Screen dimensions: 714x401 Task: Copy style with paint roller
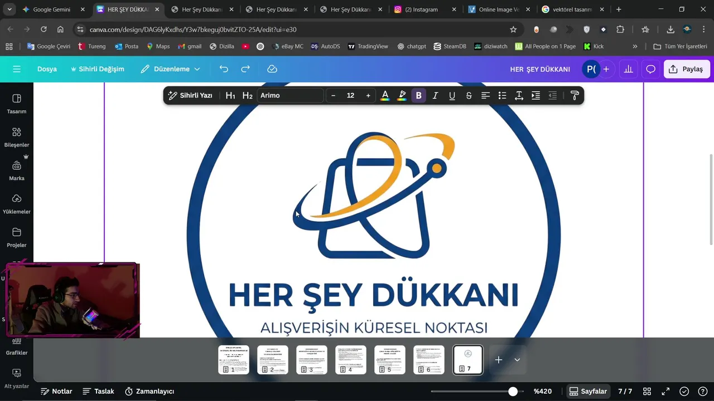click(575, 95)
